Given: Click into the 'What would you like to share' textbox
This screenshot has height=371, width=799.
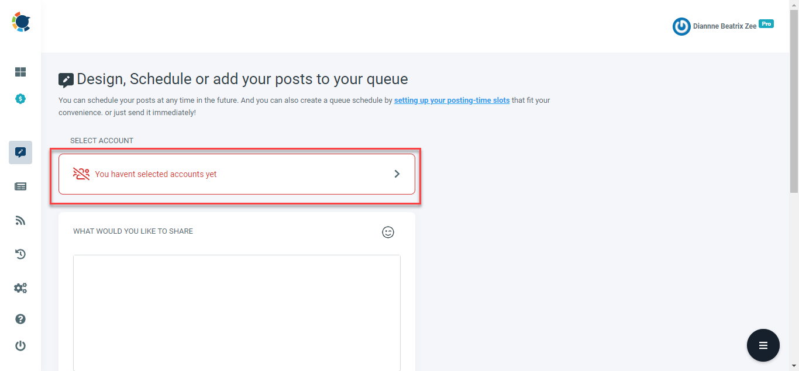Looking at the screenshot, I should [237, 313].
